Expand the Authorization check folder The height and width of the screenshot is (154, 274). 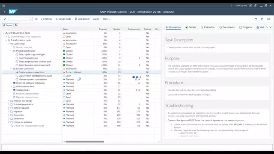tap(12, 86)
